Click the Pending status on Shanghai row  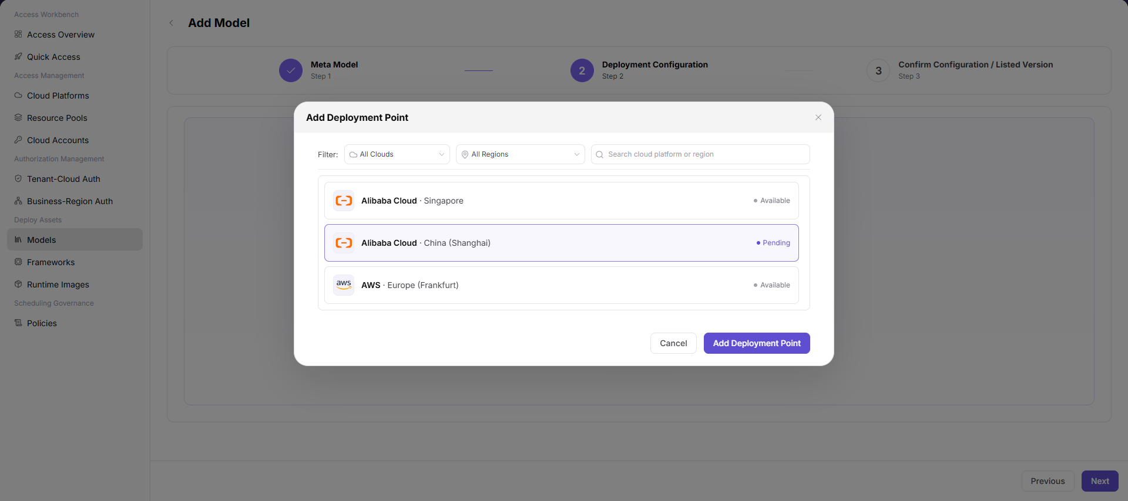pos(773,243)
